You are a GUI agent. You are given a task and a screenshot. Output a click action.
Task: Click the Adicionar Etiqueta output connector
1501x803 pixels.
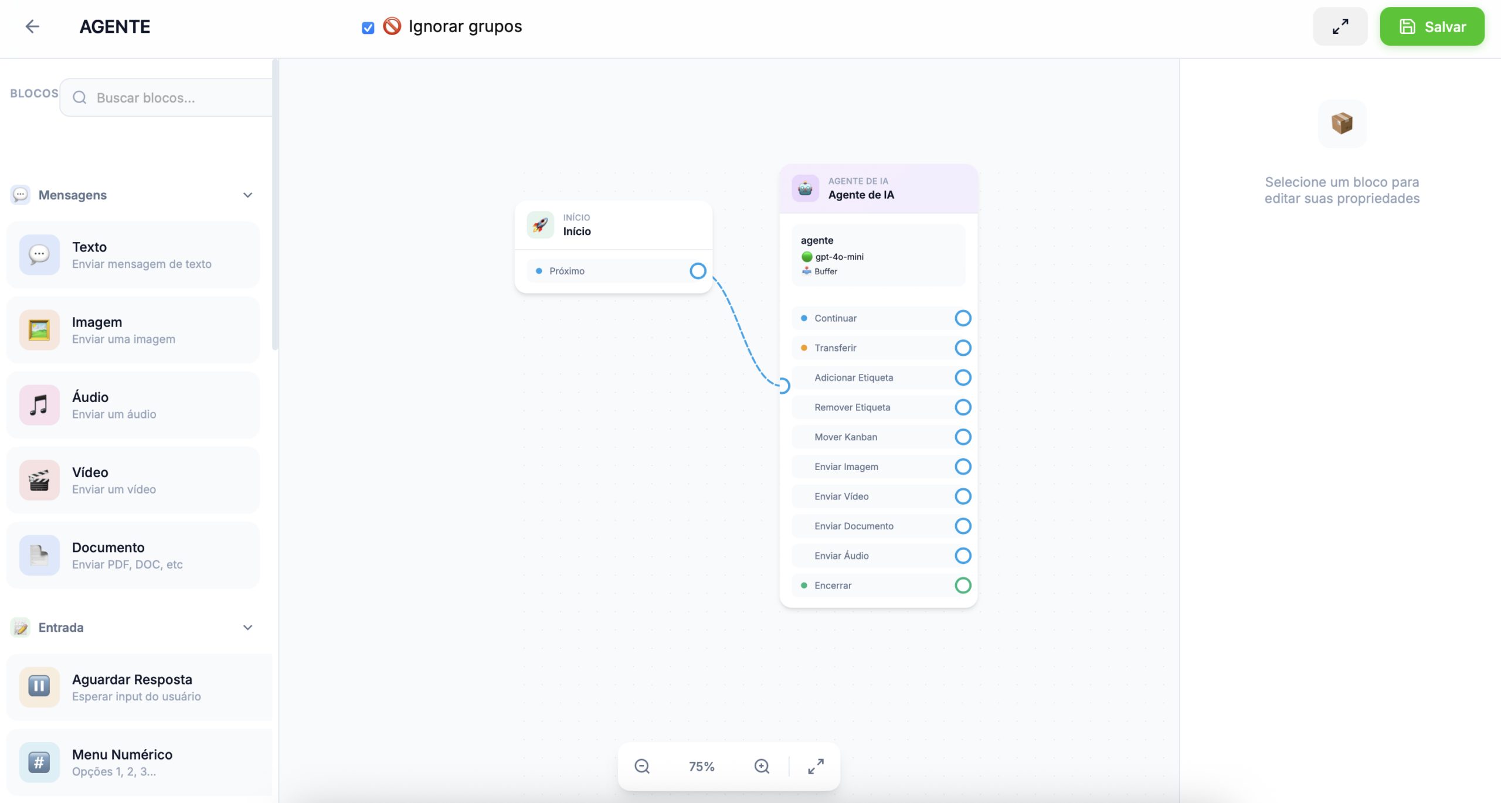tap(963, 377)
